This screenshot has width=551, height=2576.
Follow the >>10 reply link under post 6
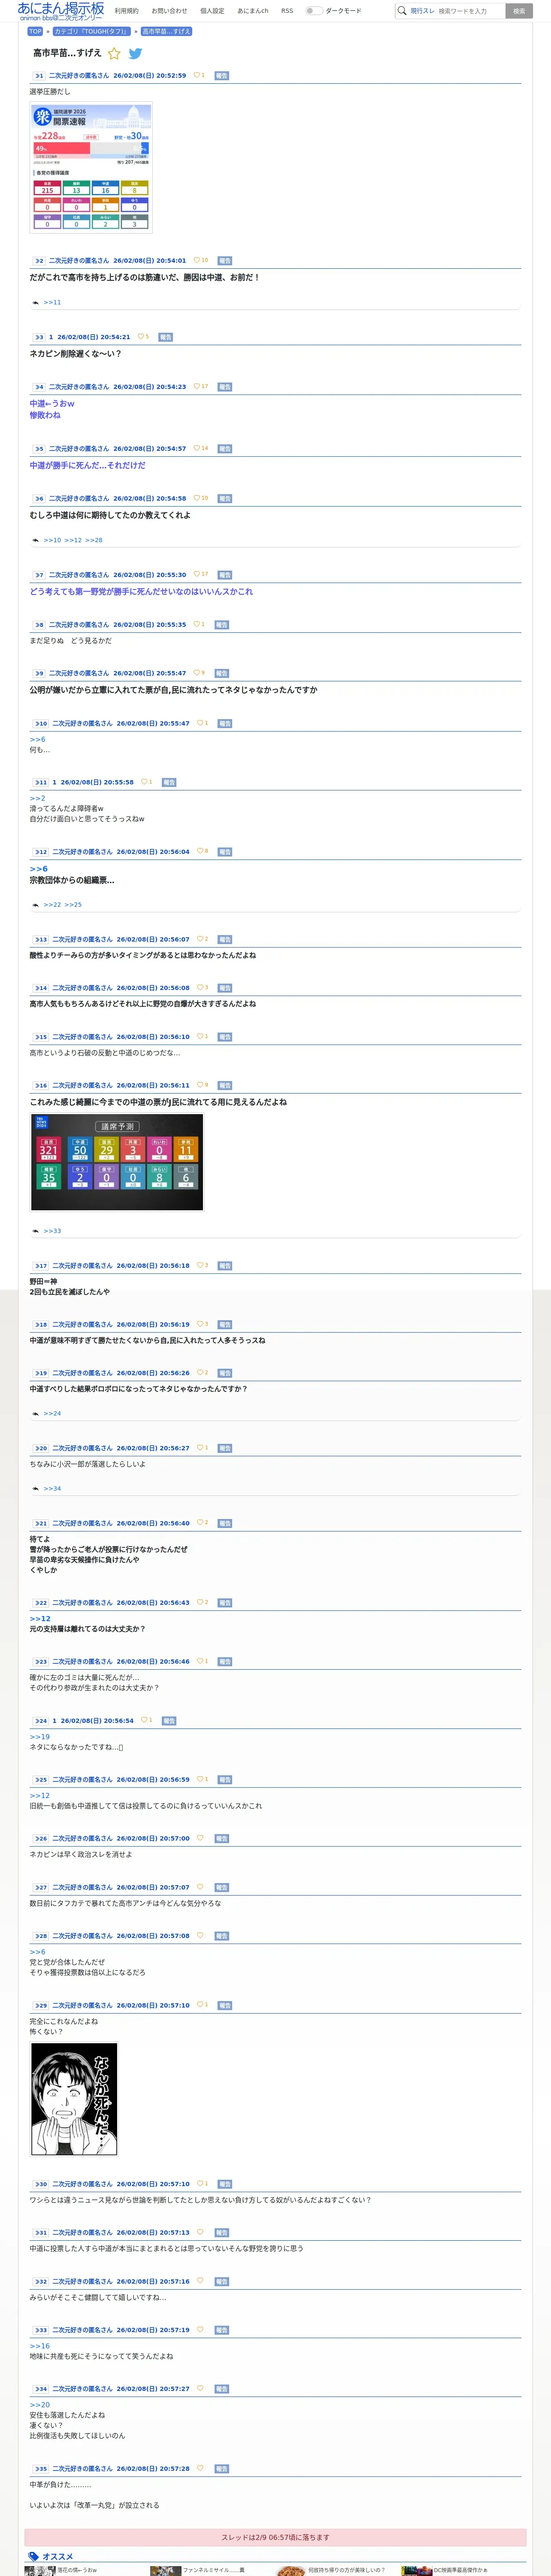click(52, 540)
